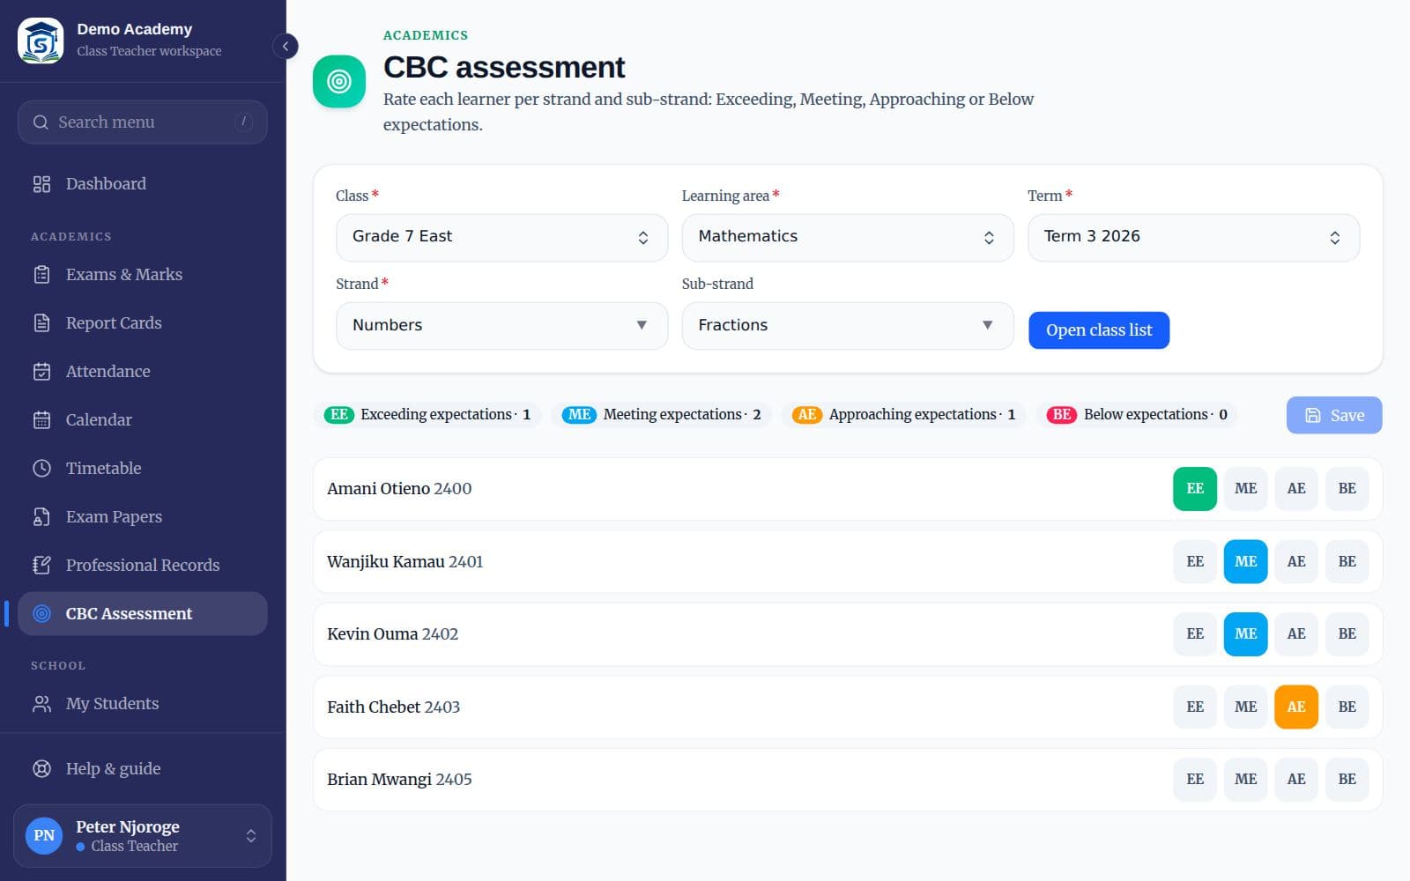Click the Attendance calendar-check icon
Screen dimensions: 1410x881
(41, 372)
